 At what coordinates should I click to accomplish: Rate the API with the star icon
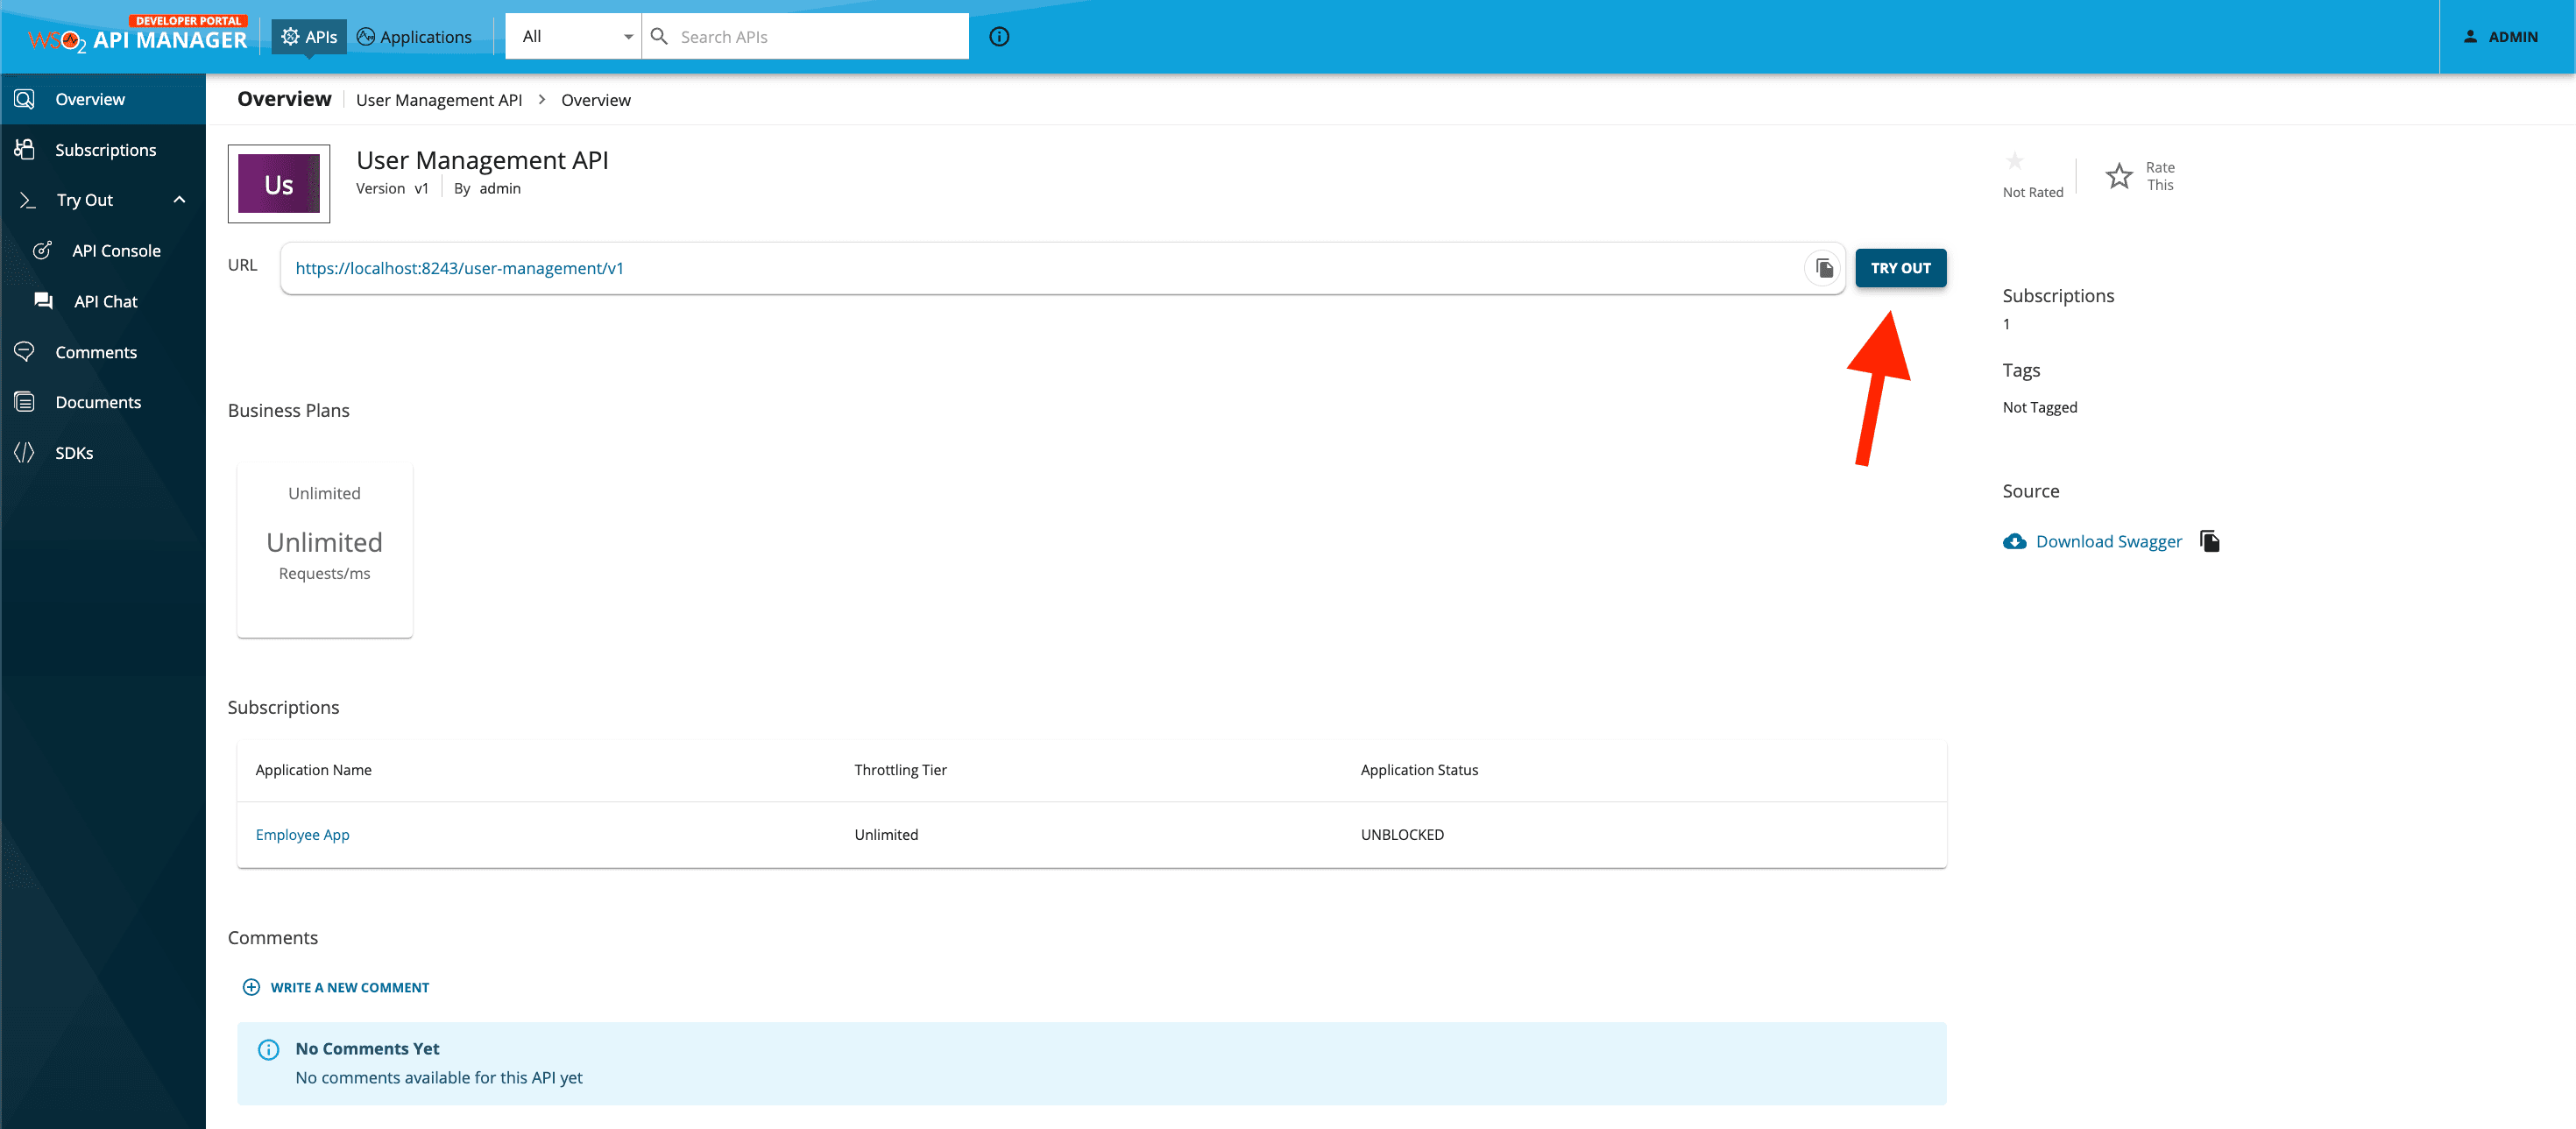2119,174
